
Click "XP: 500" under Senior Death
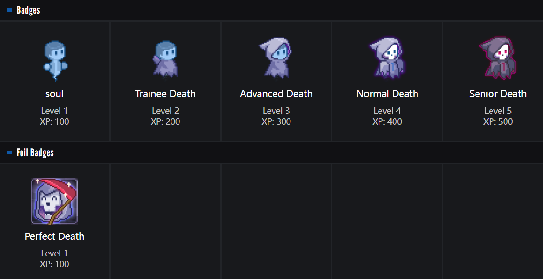click(498, 122)
